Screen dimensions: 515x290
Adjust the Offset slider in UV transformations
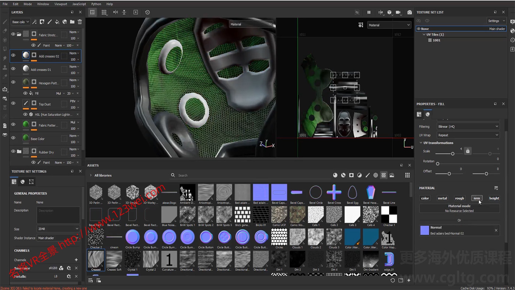(449, 173)
